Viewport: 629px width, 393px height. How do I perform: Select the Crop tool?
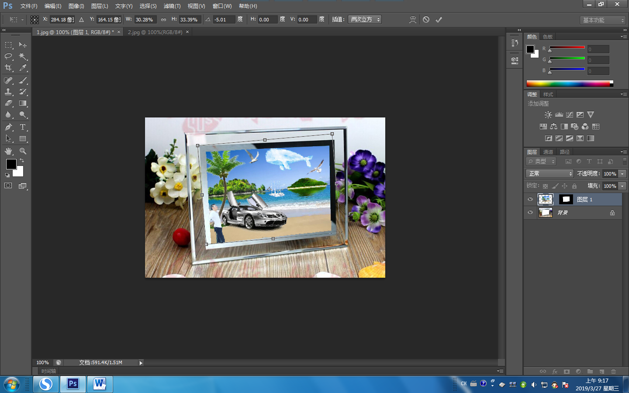click(x=8, y=68)
